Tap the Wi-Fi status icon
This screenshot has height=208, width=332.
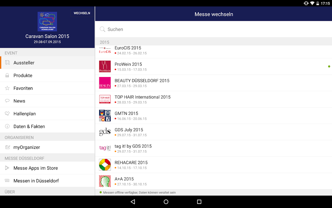pyautogui.click(x=312, y=3)
